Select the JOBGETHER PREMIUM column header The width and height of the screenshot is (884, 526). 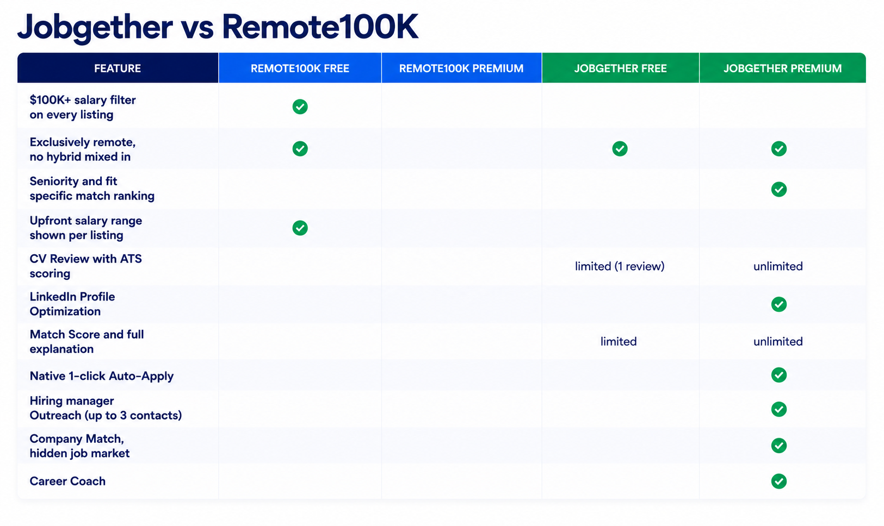(782, 68)
